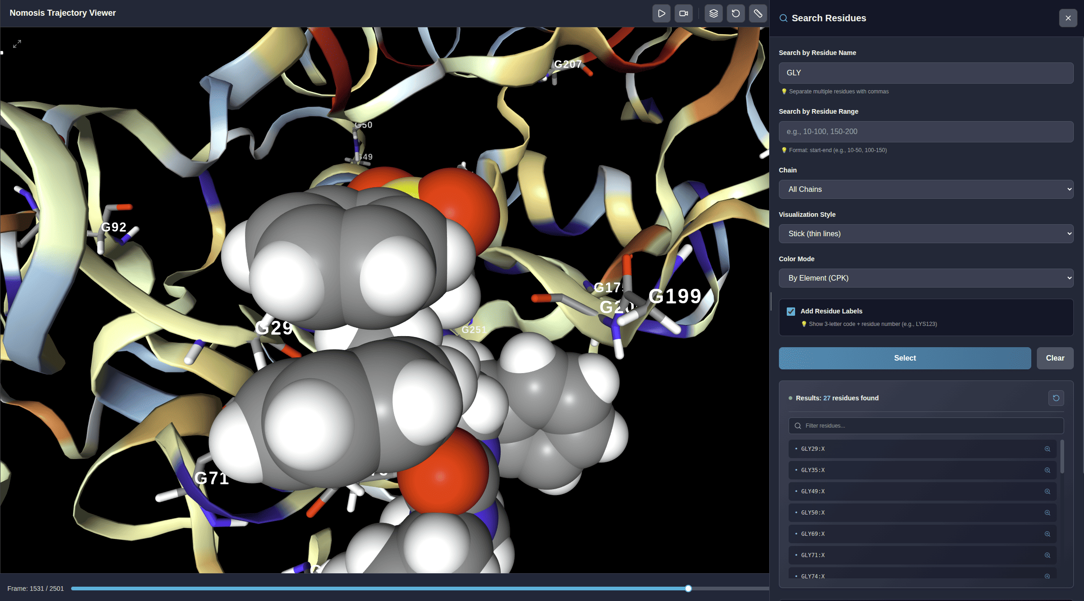The height and width of the screenshot is (601, 1084).
Task: Click the fullscreen expand arrows icon
Action: tap(17, 44)
